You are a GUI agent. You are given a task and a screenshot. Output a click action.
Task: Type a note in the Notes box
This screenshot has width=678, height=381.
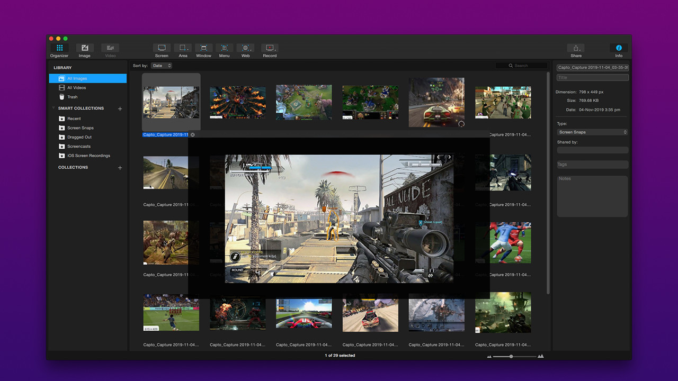click(592, 196)
